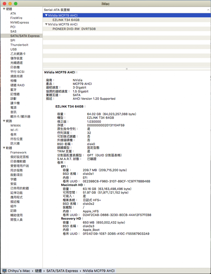
Task: Open 受管理用戶端 section
Action: tap(20, 166)
